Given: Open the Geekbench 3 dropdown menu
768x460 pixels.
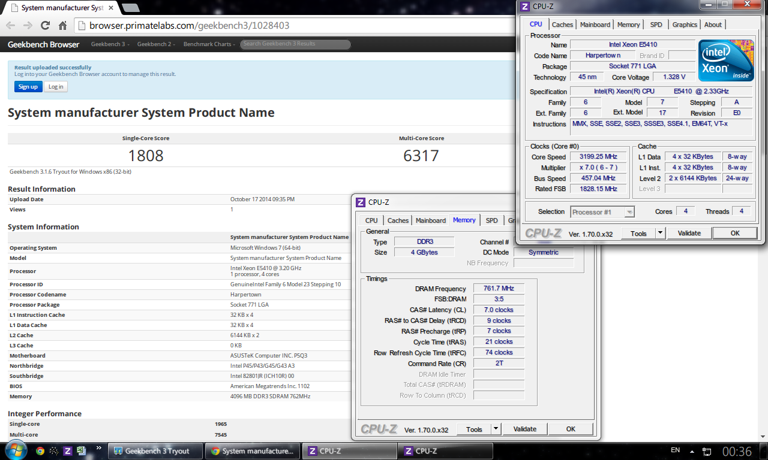Looking at the screenshot, I should pos(109,44).
